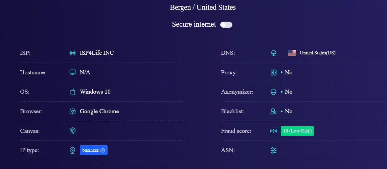Click the United States(US) DNS text
Image resolution: width=387 pixels, height=169 pixels.
pos(318,53)
